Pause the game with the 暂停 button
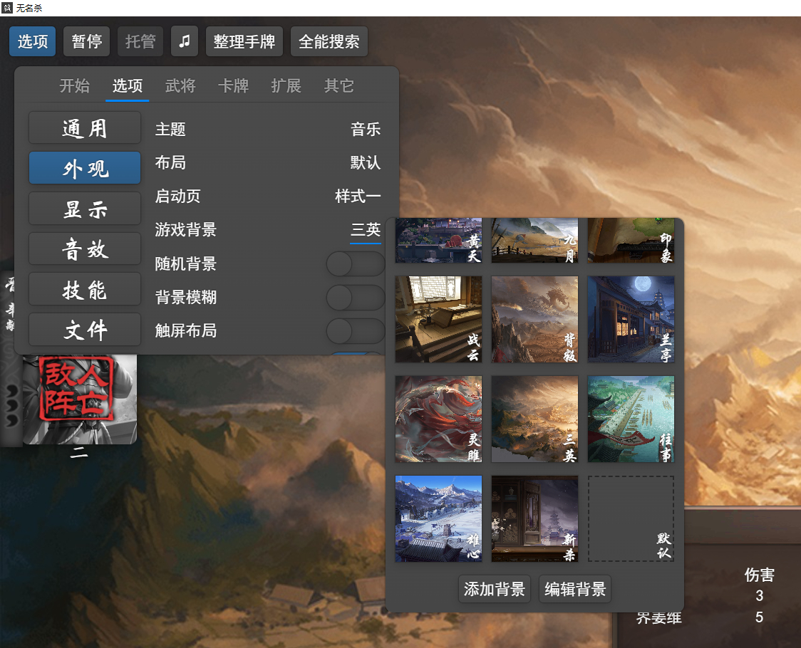Screen dimensions: 801x648 pyautogui.click(x=86, y=41)
